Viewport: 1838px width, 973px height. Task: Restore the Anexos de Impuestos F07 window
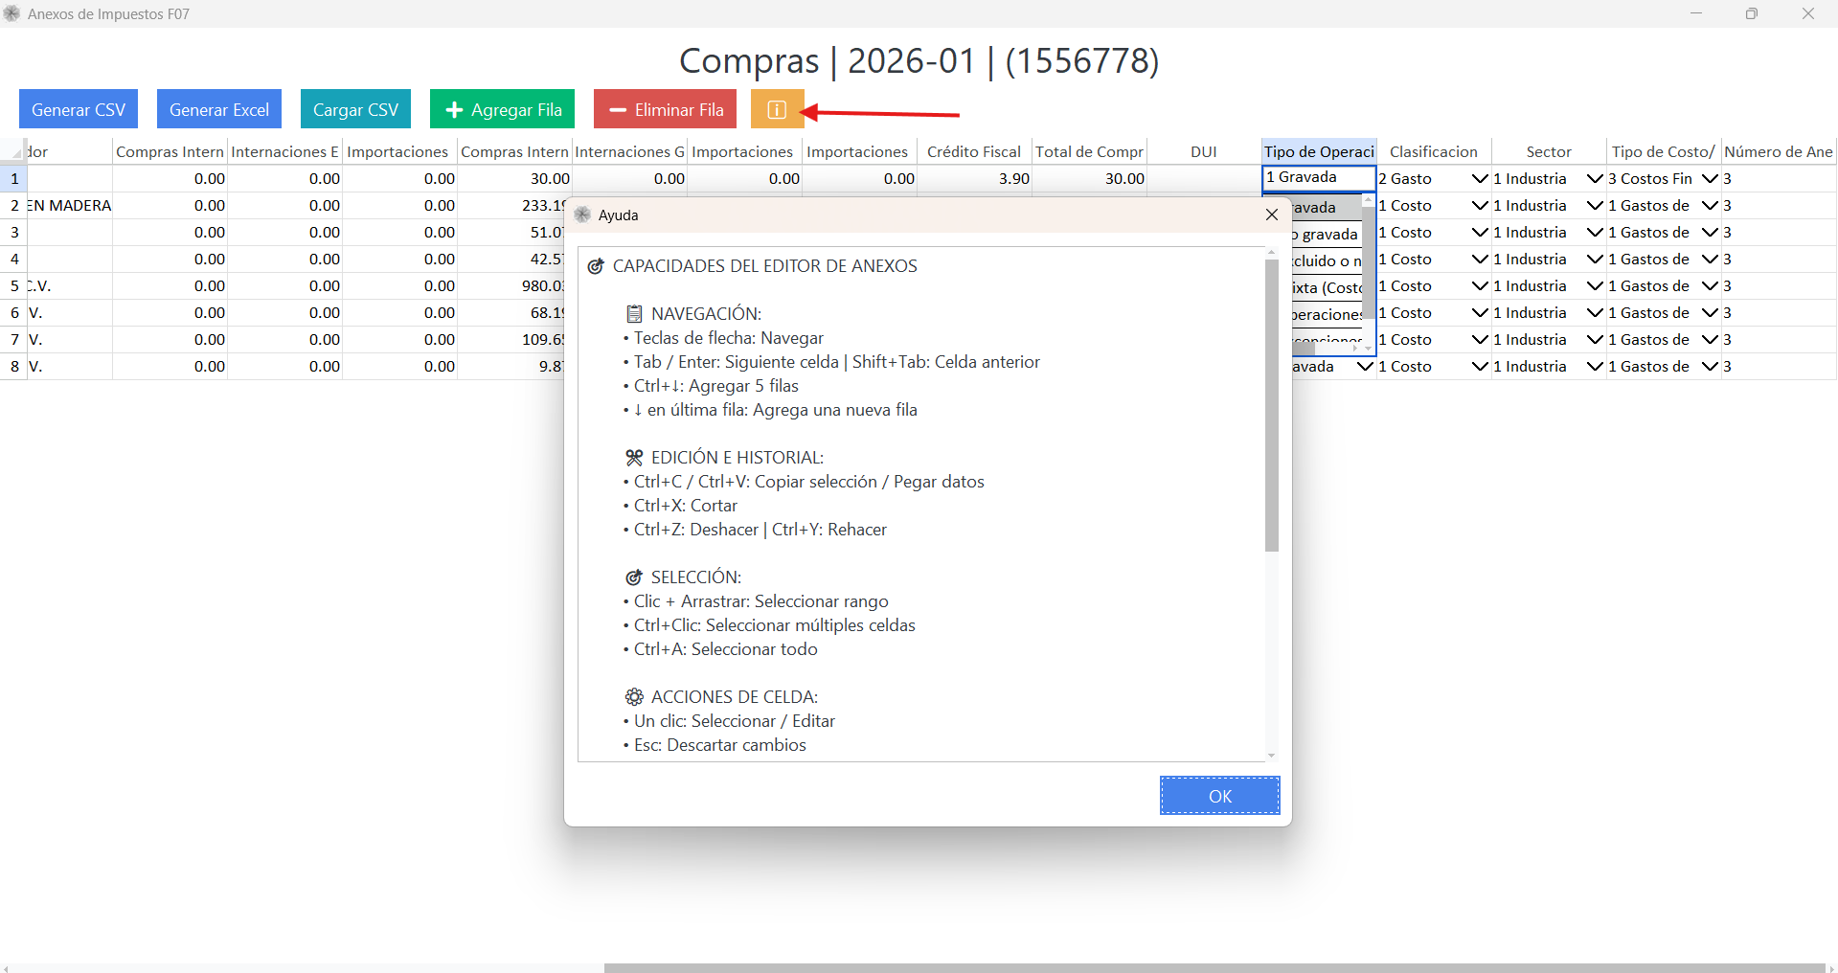[1752, 13]
